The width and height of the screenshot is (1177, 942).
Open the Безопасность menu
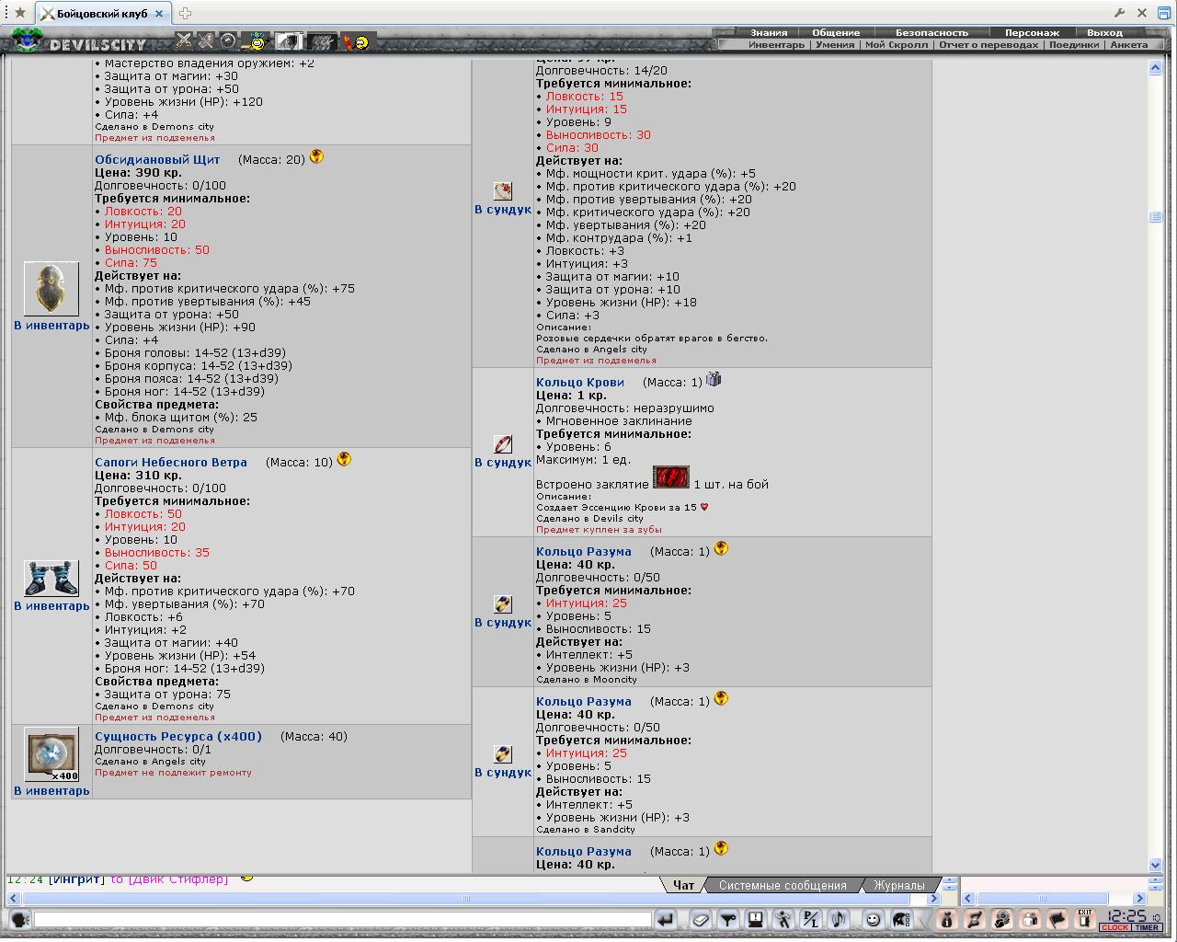tap(932, 32)
